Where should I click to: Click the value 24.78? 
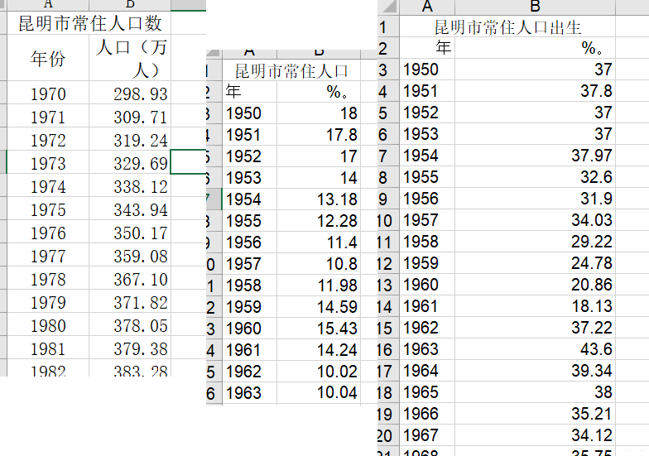click(x=535, y=263)
